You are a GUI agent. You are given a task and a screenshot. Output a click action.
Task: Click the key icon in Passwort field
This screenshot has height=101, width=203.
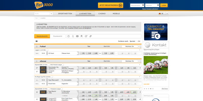158,5
